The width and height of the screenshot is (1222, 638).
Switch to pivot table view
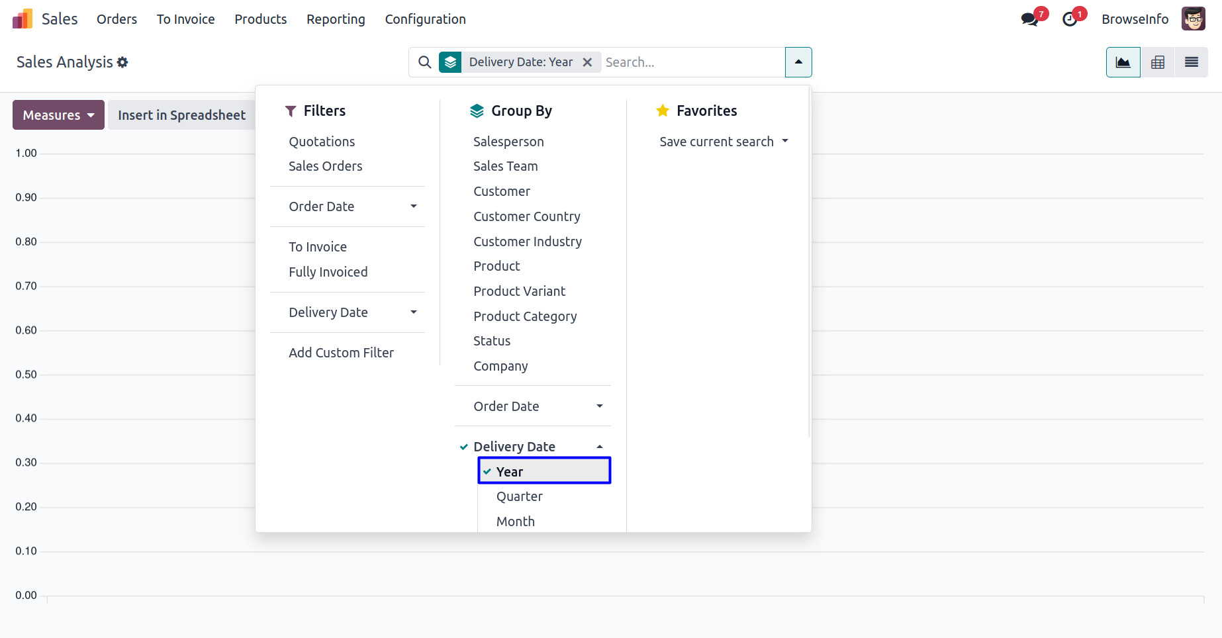[x=1157, y=62]
